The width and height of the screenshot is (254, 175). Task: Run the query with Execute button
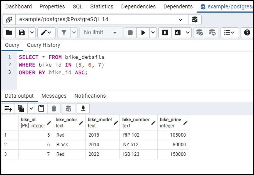(x=143, y=32)
